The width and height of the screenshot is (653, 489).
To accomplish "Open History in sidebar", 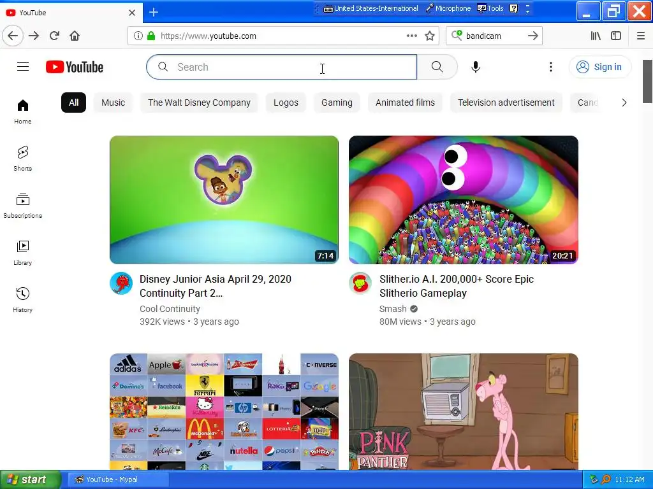I will pyautogui.click(x=22, y=299).
